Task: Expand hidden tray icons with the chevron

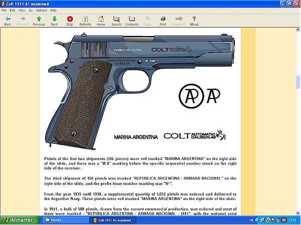Action: click(257, 220)
